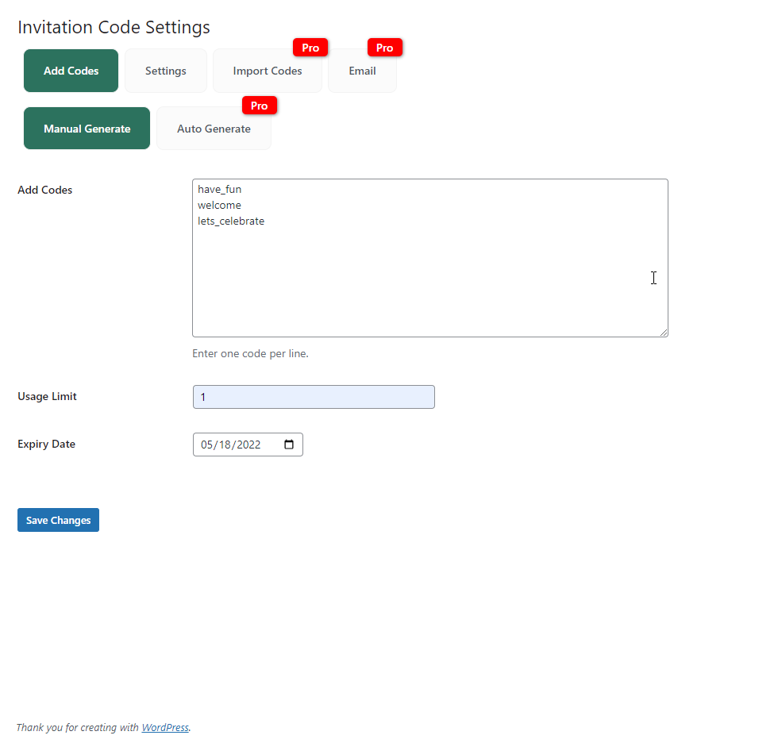Click the Pro badge on Import Codes
This screenshot has width=778, height=743.
(x=310, y=48)
